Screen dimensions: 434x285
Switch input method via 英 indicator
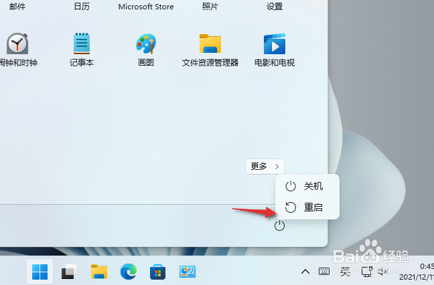tap(345, 272)
